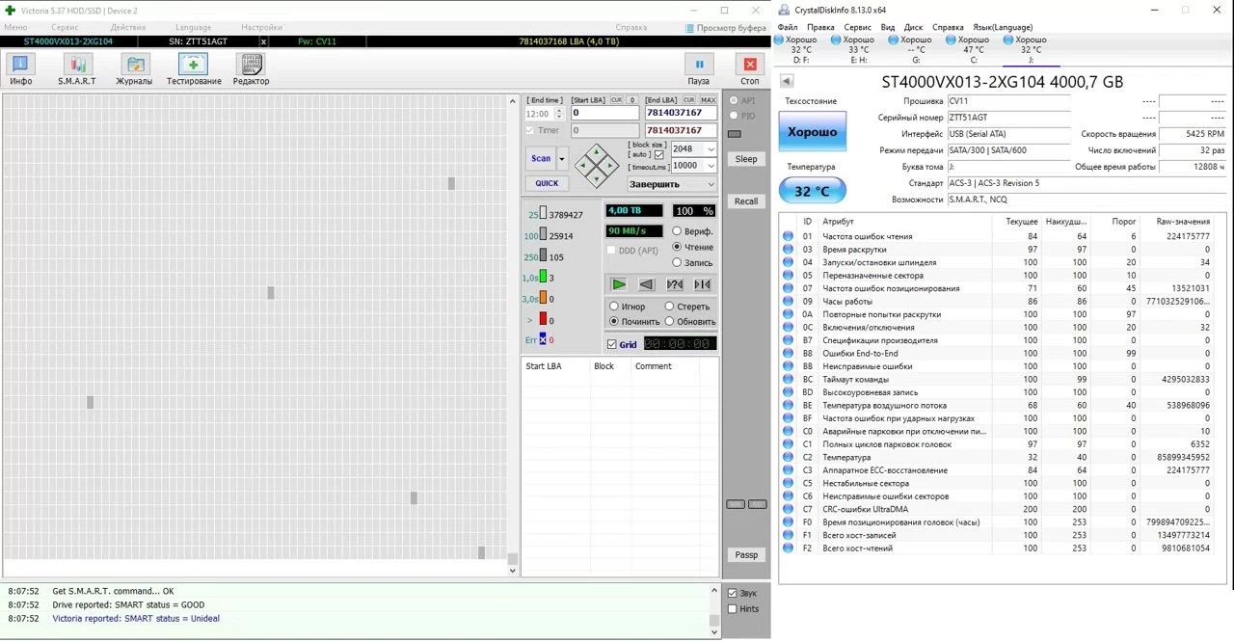Open the Scan button's dropdown arrow
The width and height of the screenshot is (1234, 642).
(x=563, y=159)
